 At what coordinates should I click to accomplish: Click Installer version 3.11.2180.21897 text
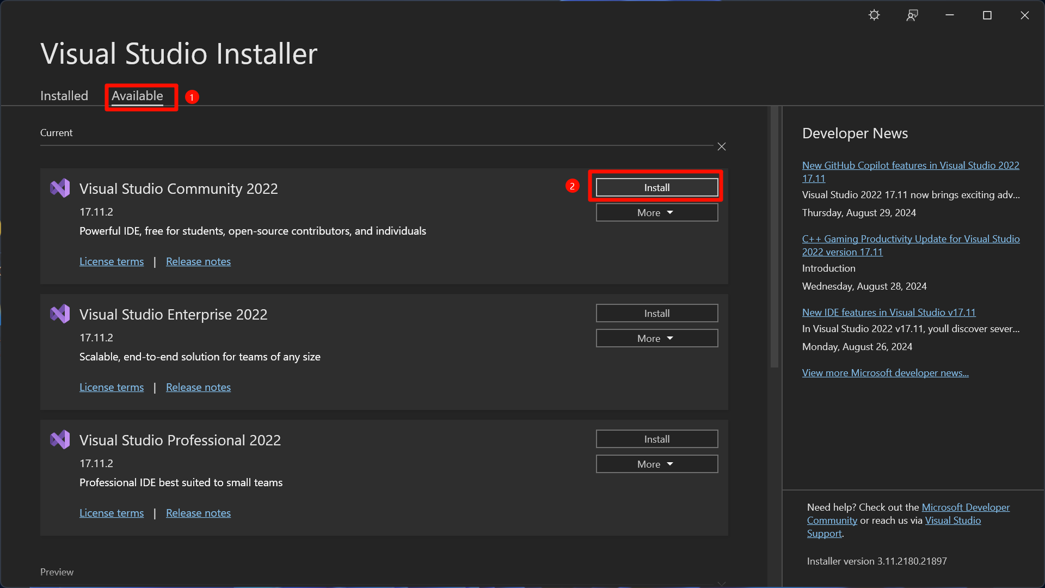click(877, 561)
